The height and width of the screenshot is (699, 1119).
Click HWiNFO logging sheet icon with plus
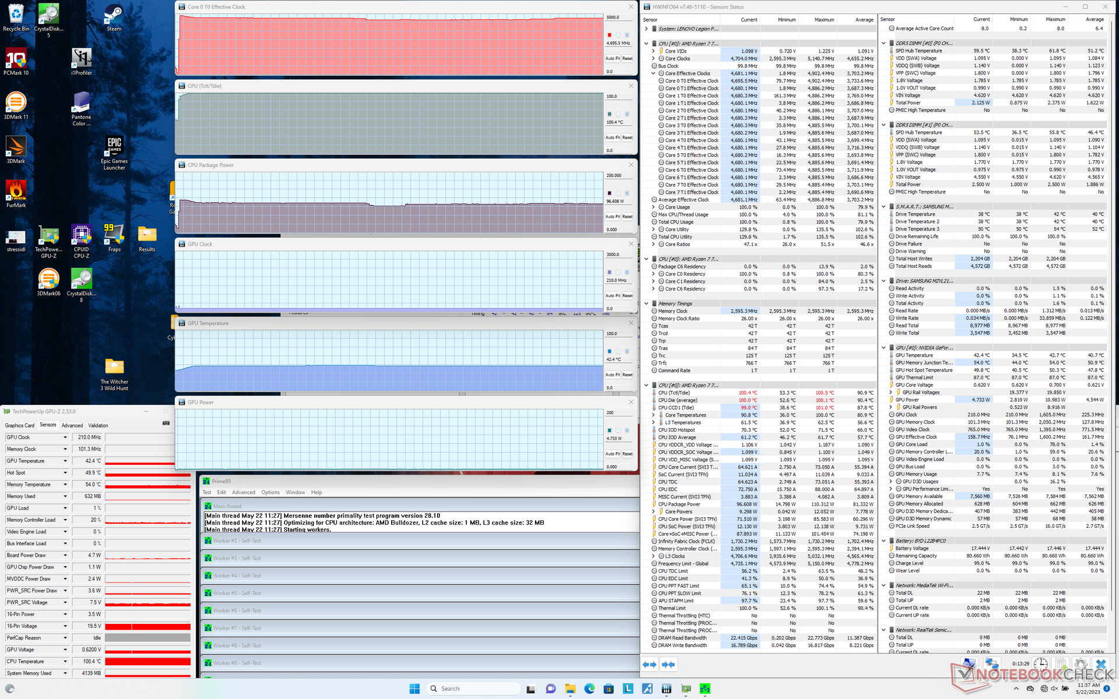[x=1061, y=664]
